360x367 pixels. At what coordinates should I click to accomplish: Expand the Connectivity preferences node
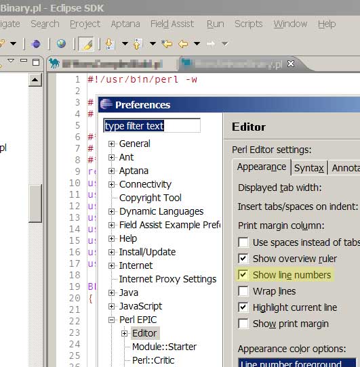(112, 184)
